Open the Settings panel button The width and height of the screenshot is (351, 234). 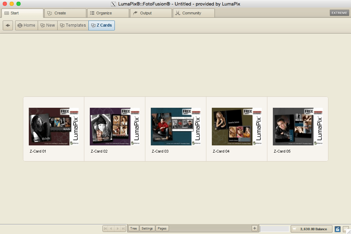[147, 229]
